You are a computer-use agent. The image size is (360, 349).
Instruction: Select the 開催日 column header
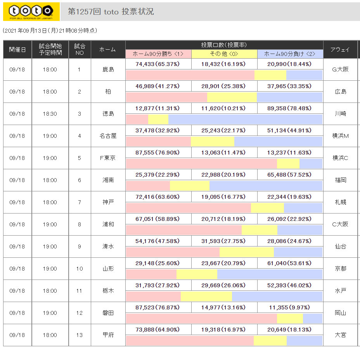(18, 50)
